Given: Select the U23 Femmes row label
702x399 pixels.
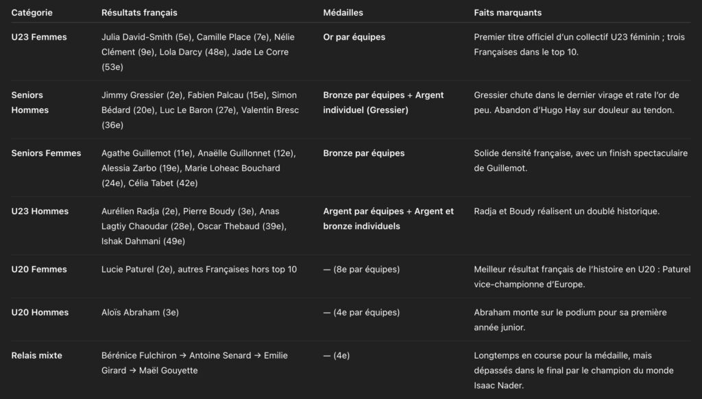Looking at the screenshot, I should (x=39, y=37).
